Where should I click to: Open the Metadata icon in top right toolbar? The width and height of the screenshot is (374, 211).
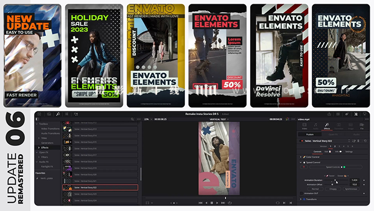347,114
